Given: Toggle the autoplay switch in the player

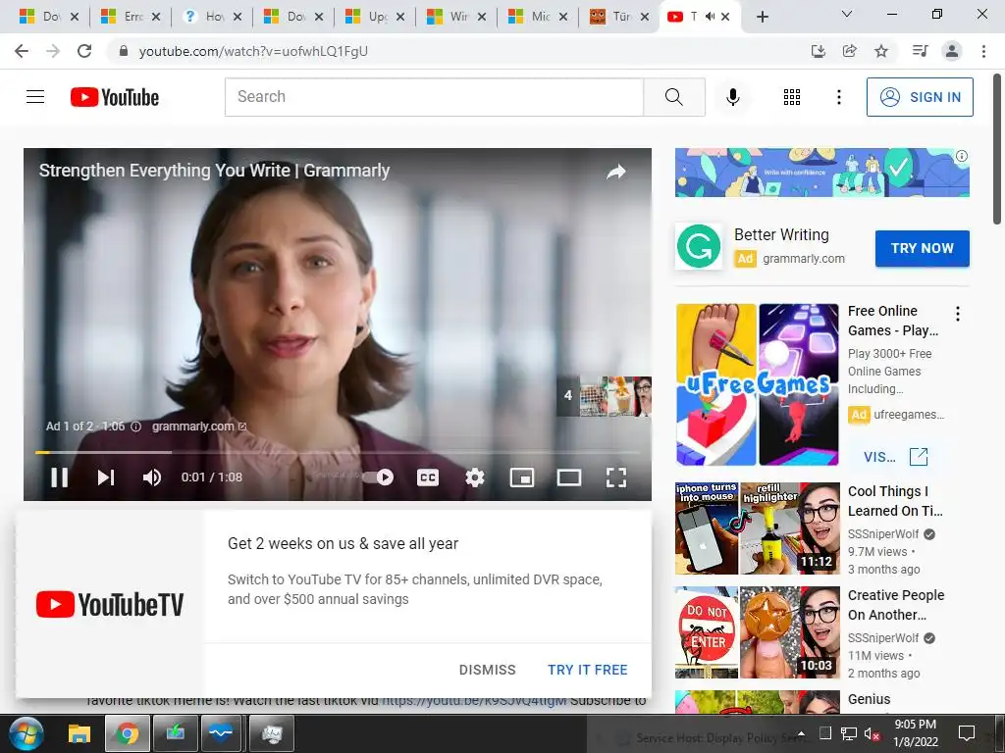Looking at the screenshot, I should [x=378, y=477].
